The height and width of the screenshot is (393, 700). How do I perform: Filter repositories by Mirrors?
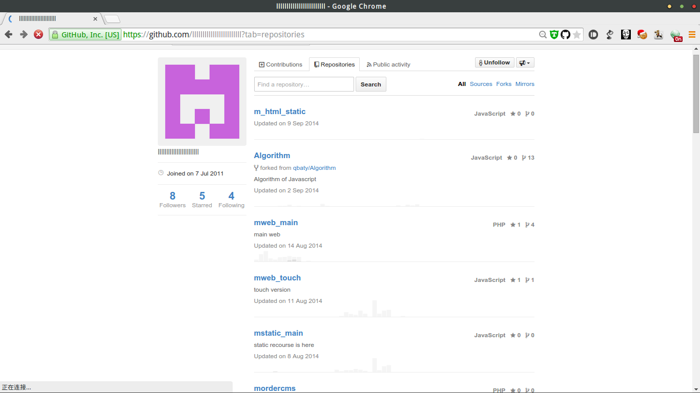click(x=525, y=84)
